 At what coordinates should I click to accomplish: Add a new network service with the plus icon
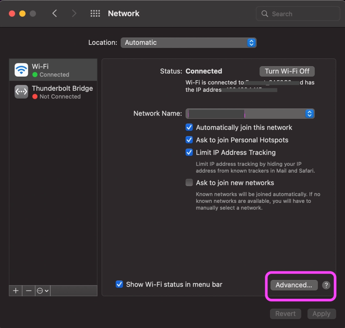[x=15, y=291]
